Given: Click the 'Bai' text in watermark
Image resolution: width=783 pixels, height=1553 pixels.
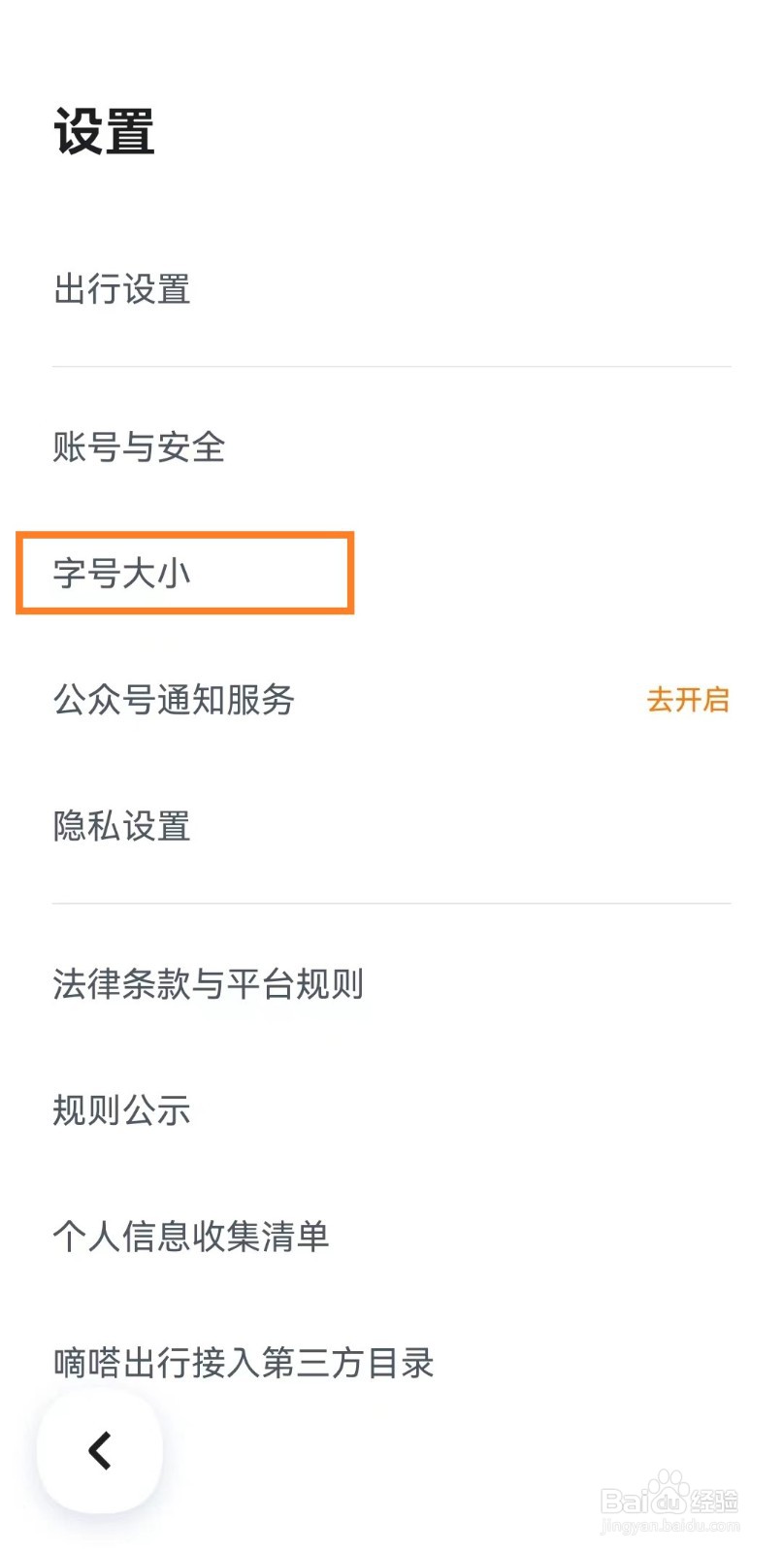Looking at the screenshot, I should 623,1502.
